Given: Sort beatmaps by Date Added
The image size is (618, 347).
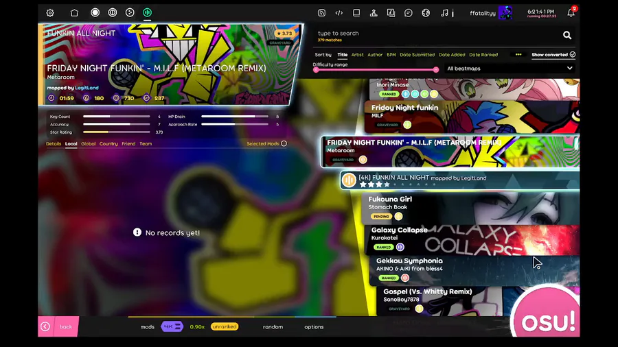Looking at the screenshot, I should point(452,55).
